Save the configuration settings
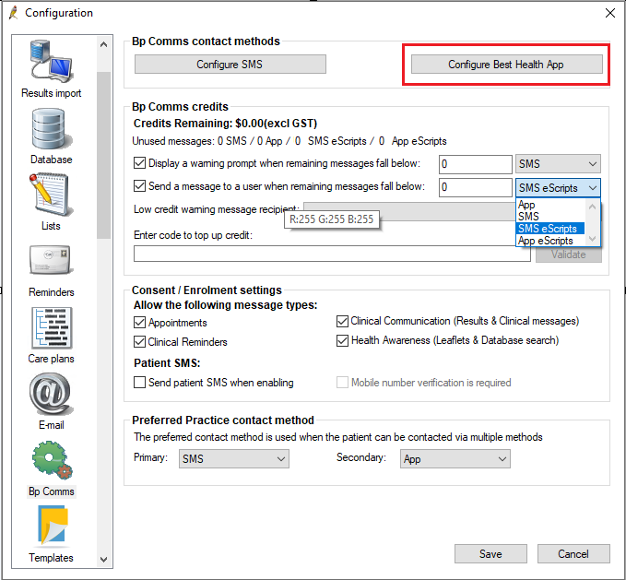 pos(490,553)
